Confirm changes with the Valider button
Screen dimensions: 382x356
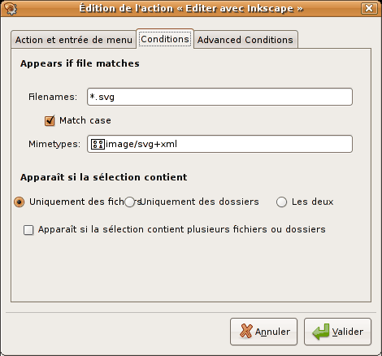click(337, 332)
